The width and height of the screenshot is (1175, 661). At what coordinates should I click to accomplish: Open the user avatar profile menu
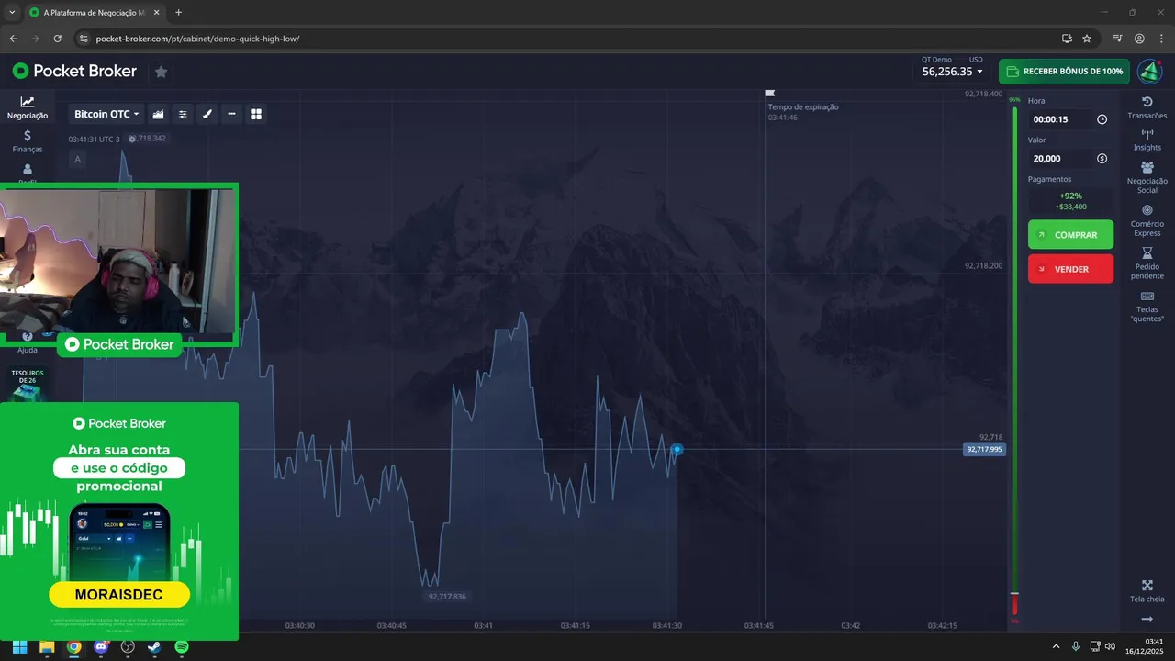tap(1149, 71)
